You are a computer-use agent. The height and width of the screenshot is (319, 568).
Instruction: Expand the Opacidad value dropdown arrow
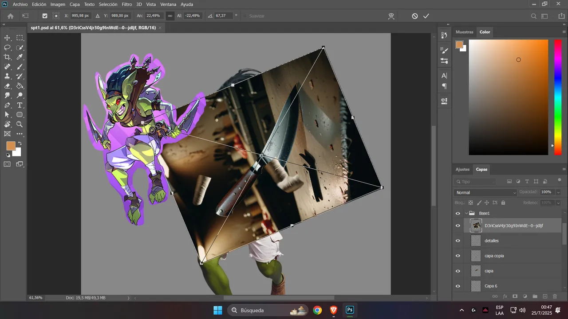[x=558, y=192]
